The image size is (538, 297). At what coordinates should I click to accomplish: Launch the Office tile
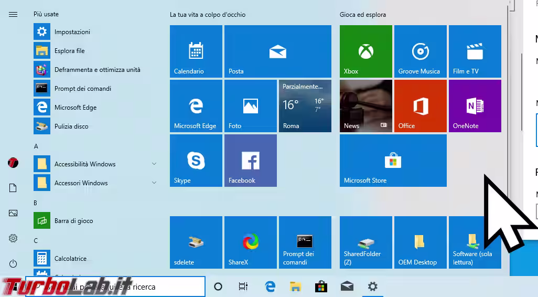coord(421,106)
